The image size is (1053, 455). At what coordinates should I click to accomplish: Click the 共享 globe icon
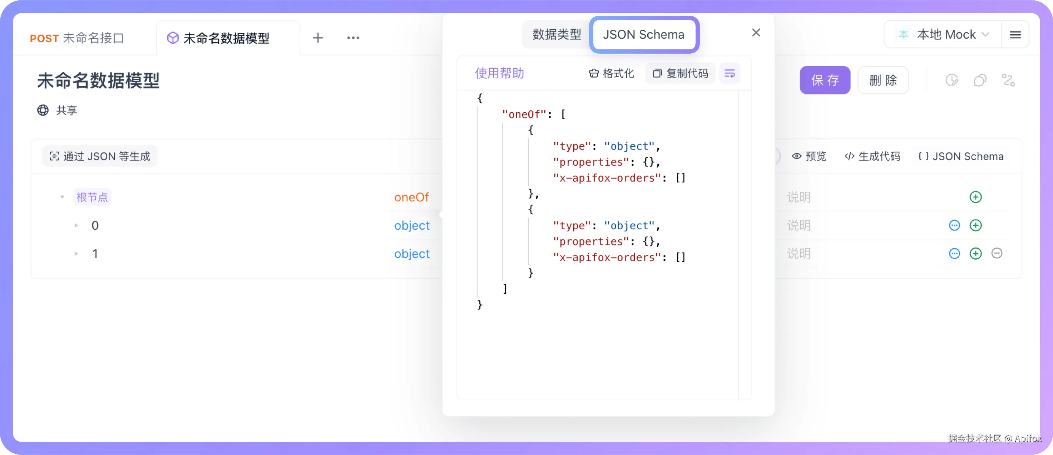coord(43,110)
